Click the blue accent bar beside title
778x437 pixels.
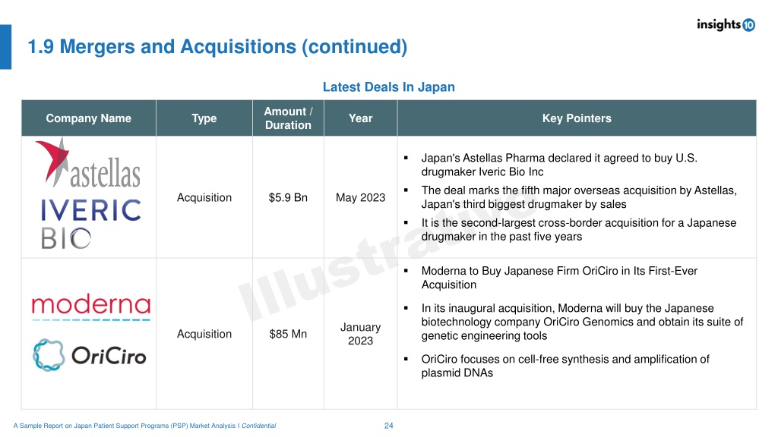(x=5, y=46)
